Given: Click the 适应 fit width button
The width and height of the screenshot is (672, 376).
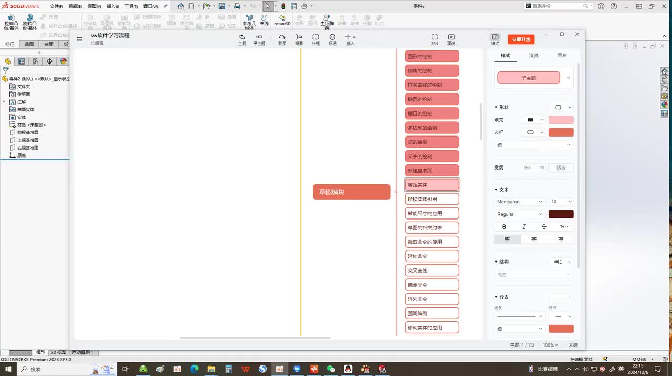Looking at the screenshot, I should coord(561,168).
